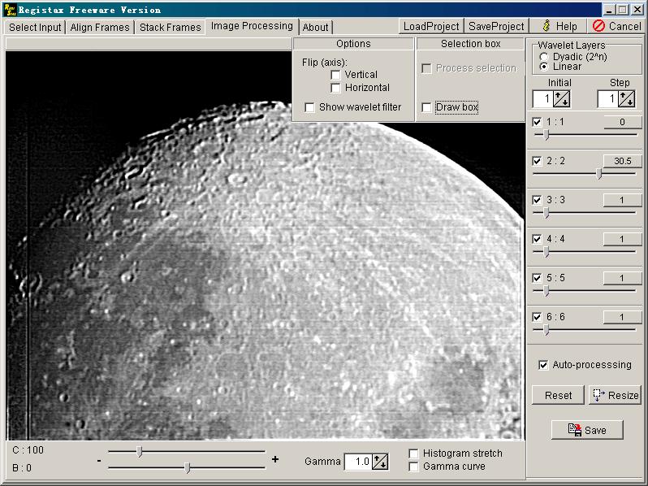Open the About tab
Viewport: 648px width, 486px height.
tap(315, 28)
